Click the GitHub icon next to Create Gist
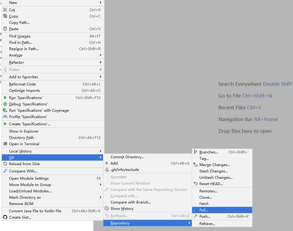The height and width of the screenshot is (231, 293). tap(5, 217)
